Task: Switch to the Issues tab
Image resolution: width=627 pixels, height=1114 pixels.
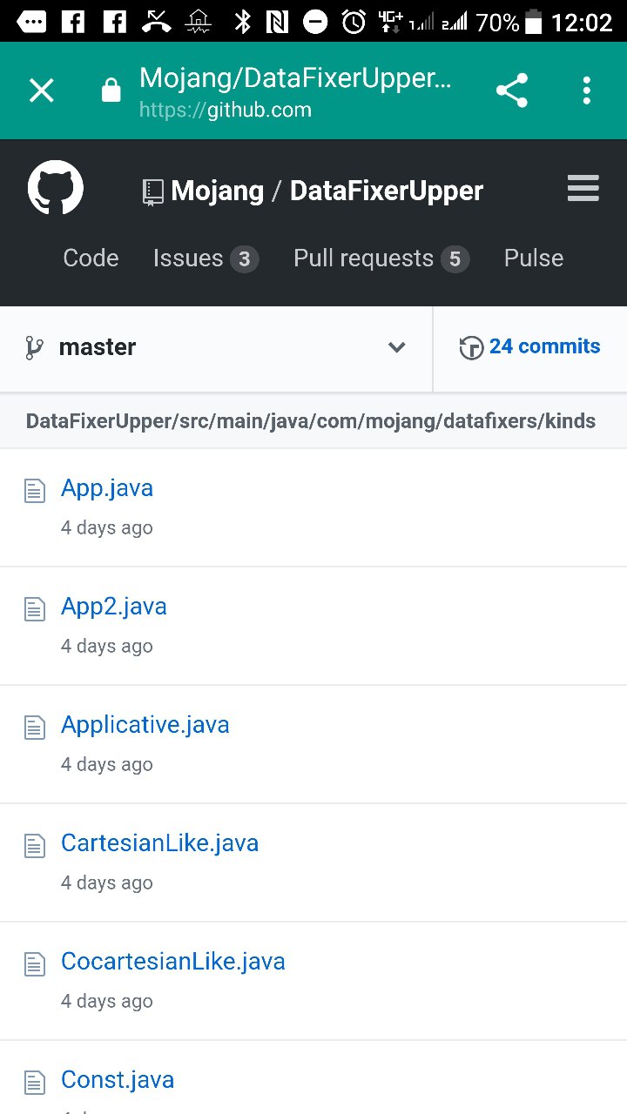Action: tap(206, 258)
